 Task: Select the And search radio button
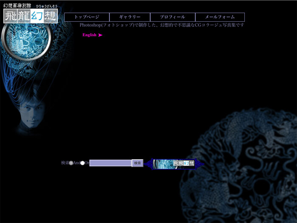pos(71,163)
